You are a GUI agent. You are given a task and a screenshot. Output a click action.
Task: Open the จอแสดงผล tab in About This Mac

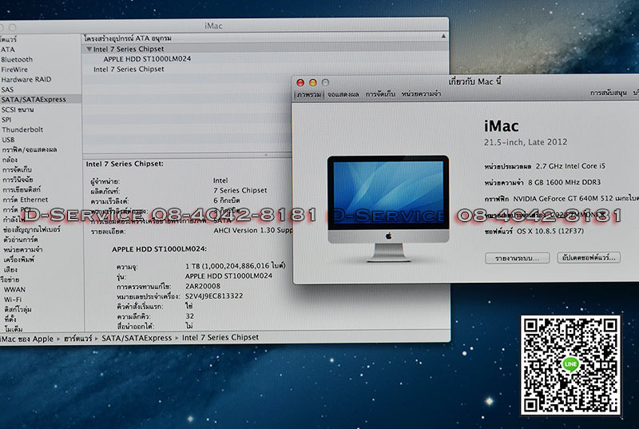coord(343,94)
